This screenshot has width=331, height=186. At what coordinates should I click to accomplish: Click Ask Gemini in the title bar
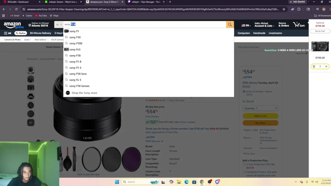(x=297, y=2)
